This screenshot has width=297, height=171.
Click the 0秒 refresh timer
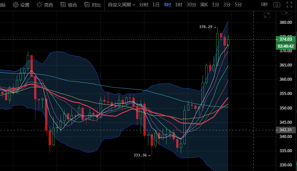(x=264, y=5)
